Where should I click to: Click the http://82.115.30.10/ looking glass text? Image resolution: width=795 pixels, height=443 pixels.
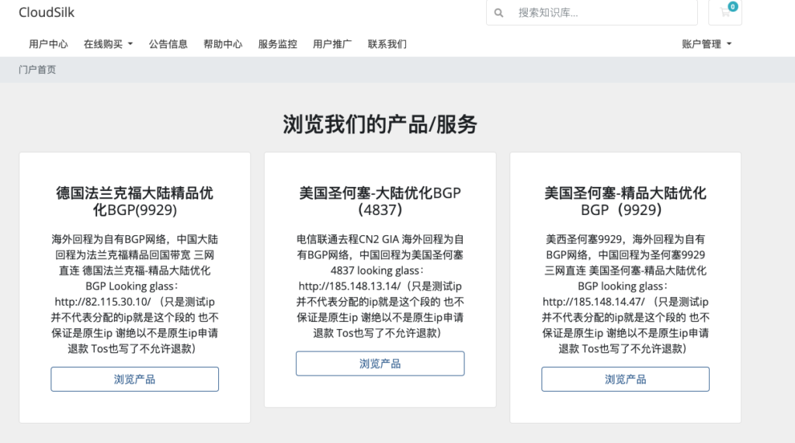coord(102,302)
